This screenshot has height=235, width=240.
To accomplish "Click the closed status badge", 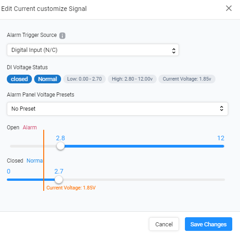I will (x=19, y=79).
